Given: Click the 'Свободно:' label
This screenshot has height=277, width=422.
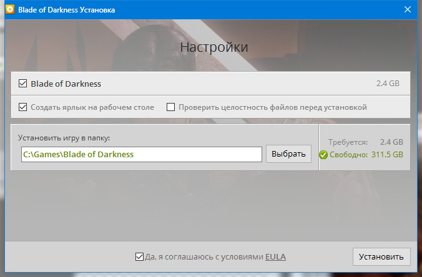Looking at the screenshot, I should pyautogui.click(x=348, y=155).
